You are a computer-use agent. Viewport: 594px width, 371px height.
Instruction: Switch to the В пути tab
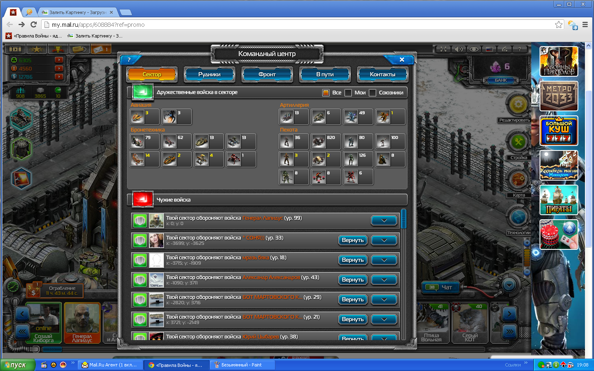tap(325, 75)
